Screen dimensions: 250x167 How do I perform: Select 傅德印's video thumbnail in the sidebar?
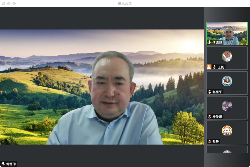[x=227, y=33]
